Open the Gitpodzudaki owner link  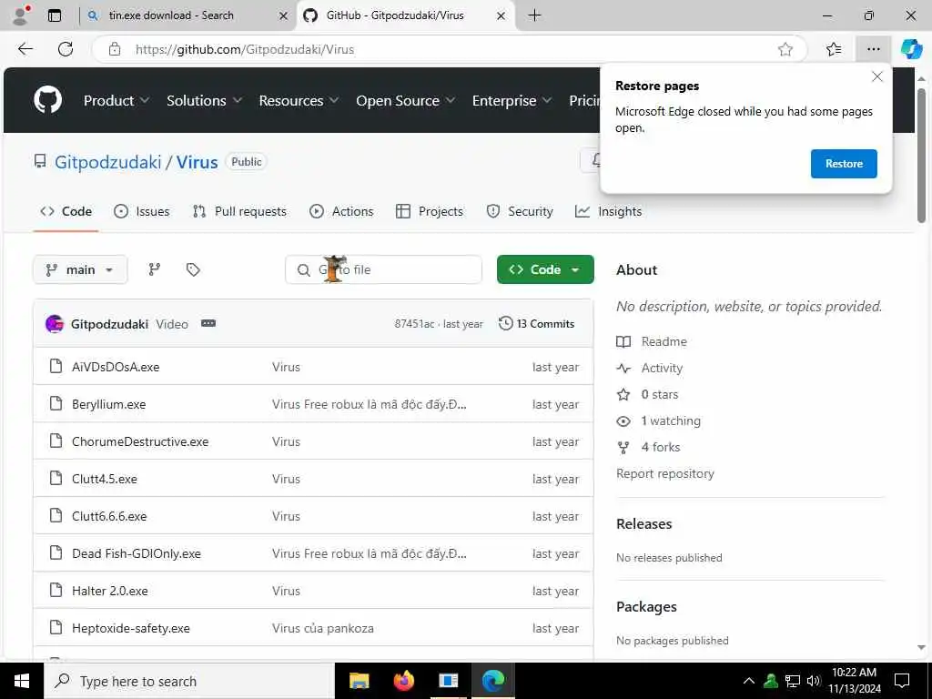(108, 162)
